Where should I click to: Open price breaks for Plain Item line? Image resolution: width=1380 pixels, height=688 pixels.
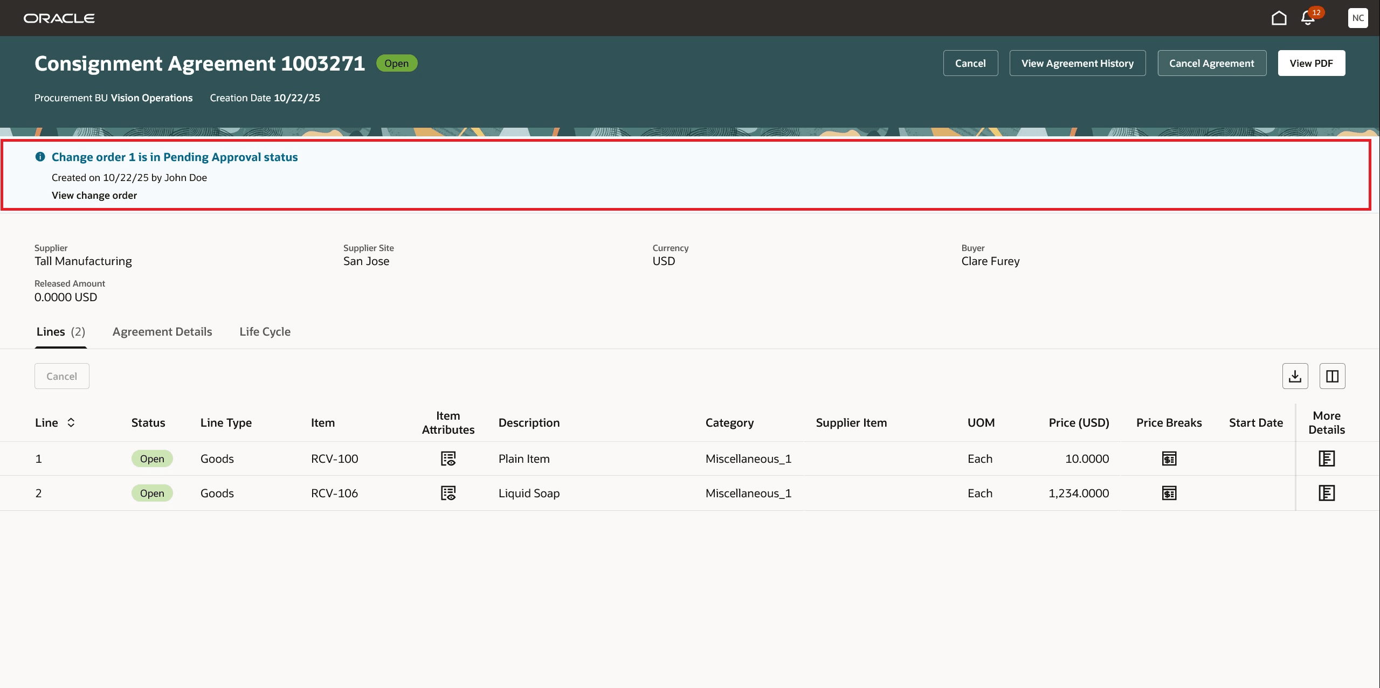[1169, 458]
